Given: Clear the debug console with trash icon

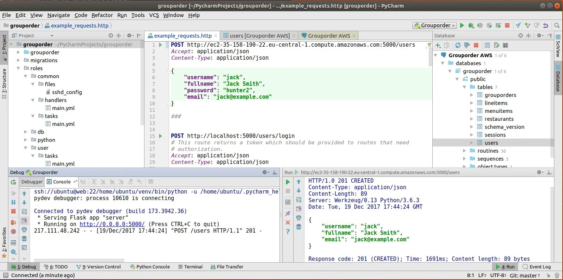Looking at the screenshot, I should pyautogui.click(x=24, y=239).
